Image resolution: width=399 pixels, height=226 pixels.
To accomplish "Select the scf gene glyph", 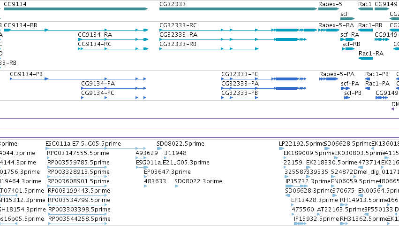I will click(347, 19).
